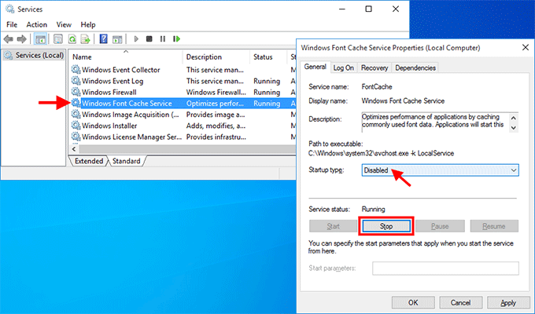
Task: Click the blue Help toolbar icon
Action: (103, 38)
